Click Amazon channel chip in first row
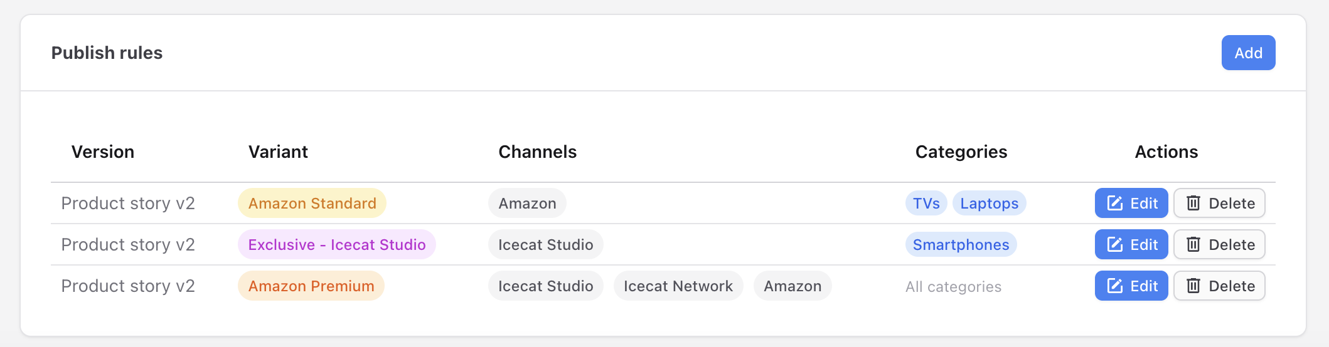Image resolution: width=1329 pixels, height=347 pixels. [527, 203]
